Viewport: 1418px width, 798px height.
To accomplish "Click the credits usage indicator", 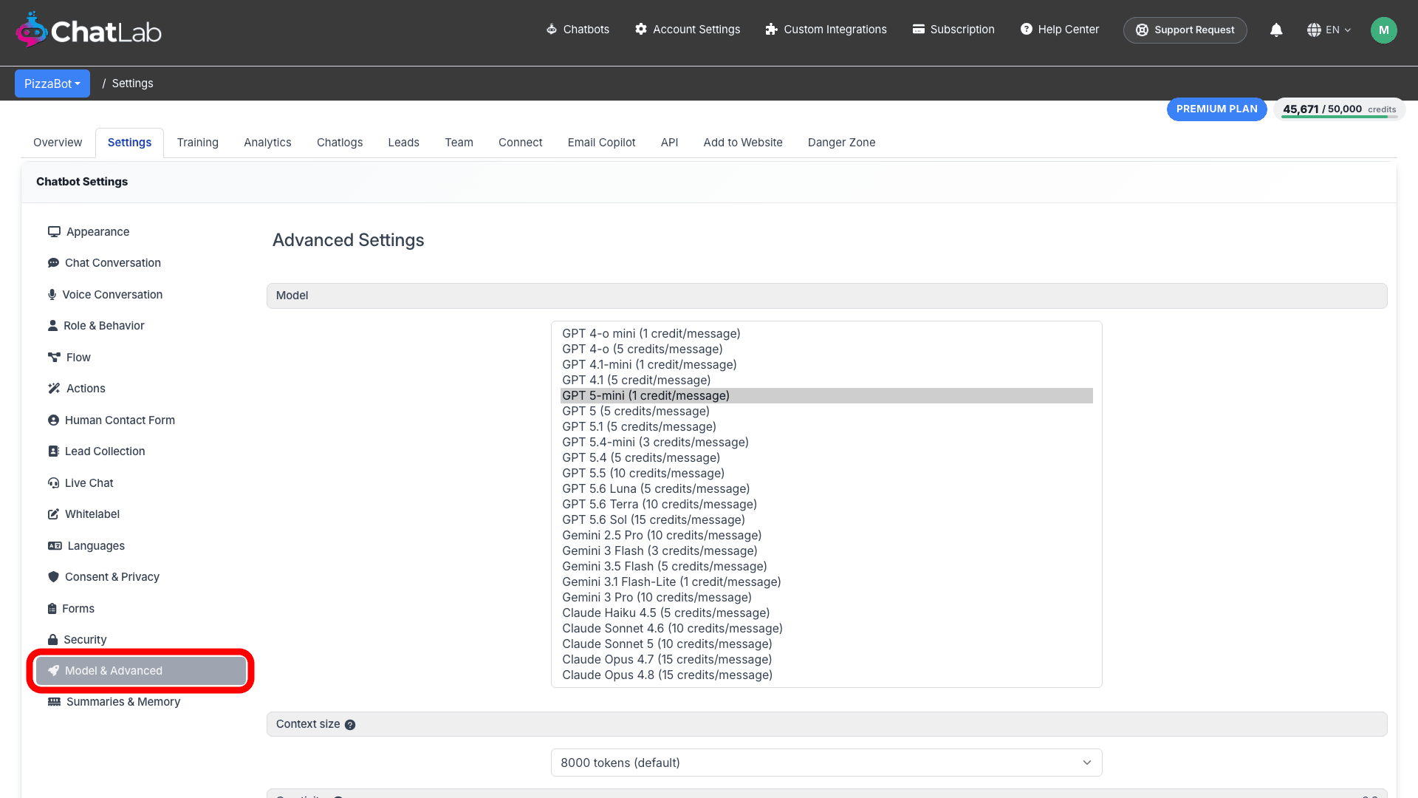I will point(1339,109).
